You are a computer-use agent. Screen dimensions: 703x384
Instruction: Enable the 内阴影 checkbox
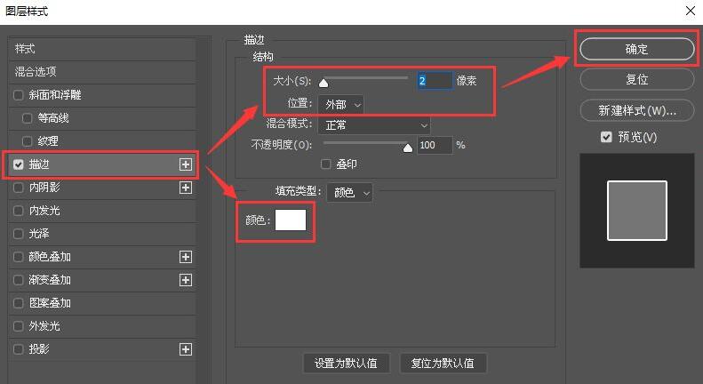pyautogui.click(x=19, y=188)
